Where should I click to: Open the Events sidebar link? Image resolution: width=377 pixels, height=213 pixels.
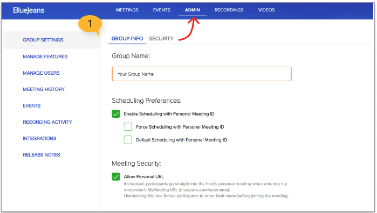click(x=31, y=106)
